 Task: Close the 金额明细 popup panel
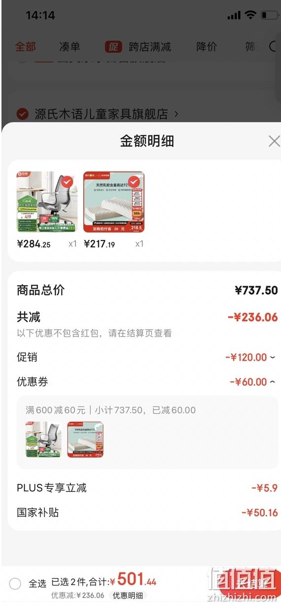coord(274,141)
